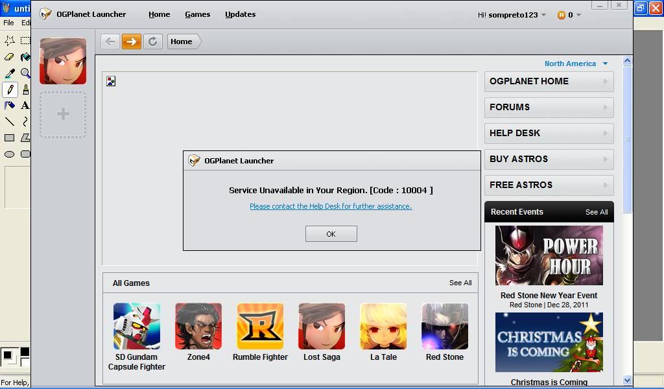Click the Astros coin icon
Screen dimensions: 664x389
pos(562,16)
